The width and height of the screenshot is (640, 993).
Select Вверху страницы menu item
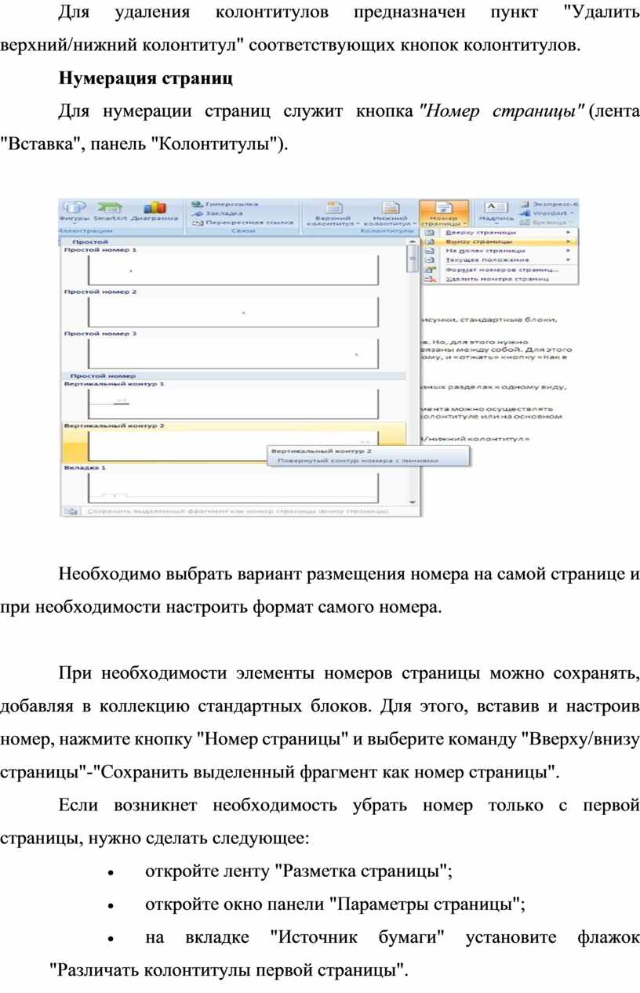481,233
